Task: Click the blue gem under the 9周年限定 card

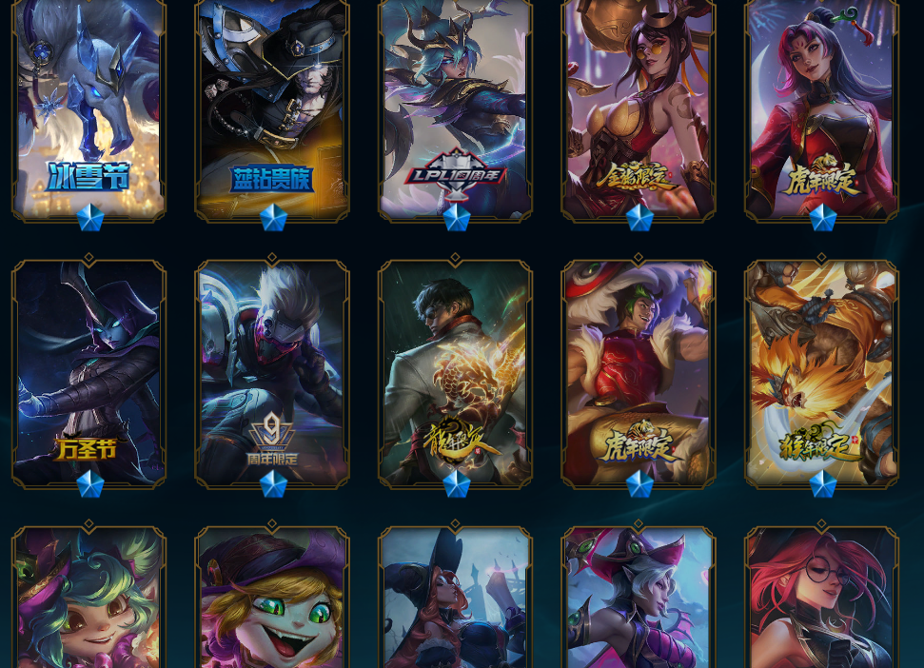Action: point(273,483)
